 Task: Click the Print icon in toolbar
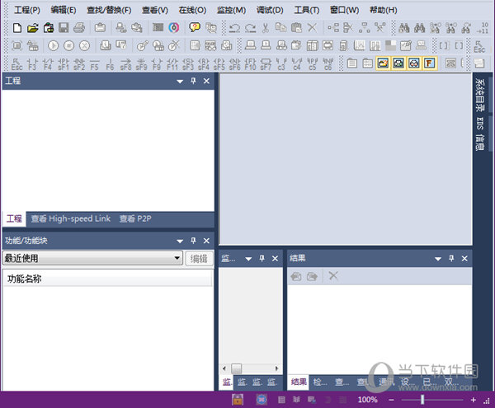tap(78, 28)
